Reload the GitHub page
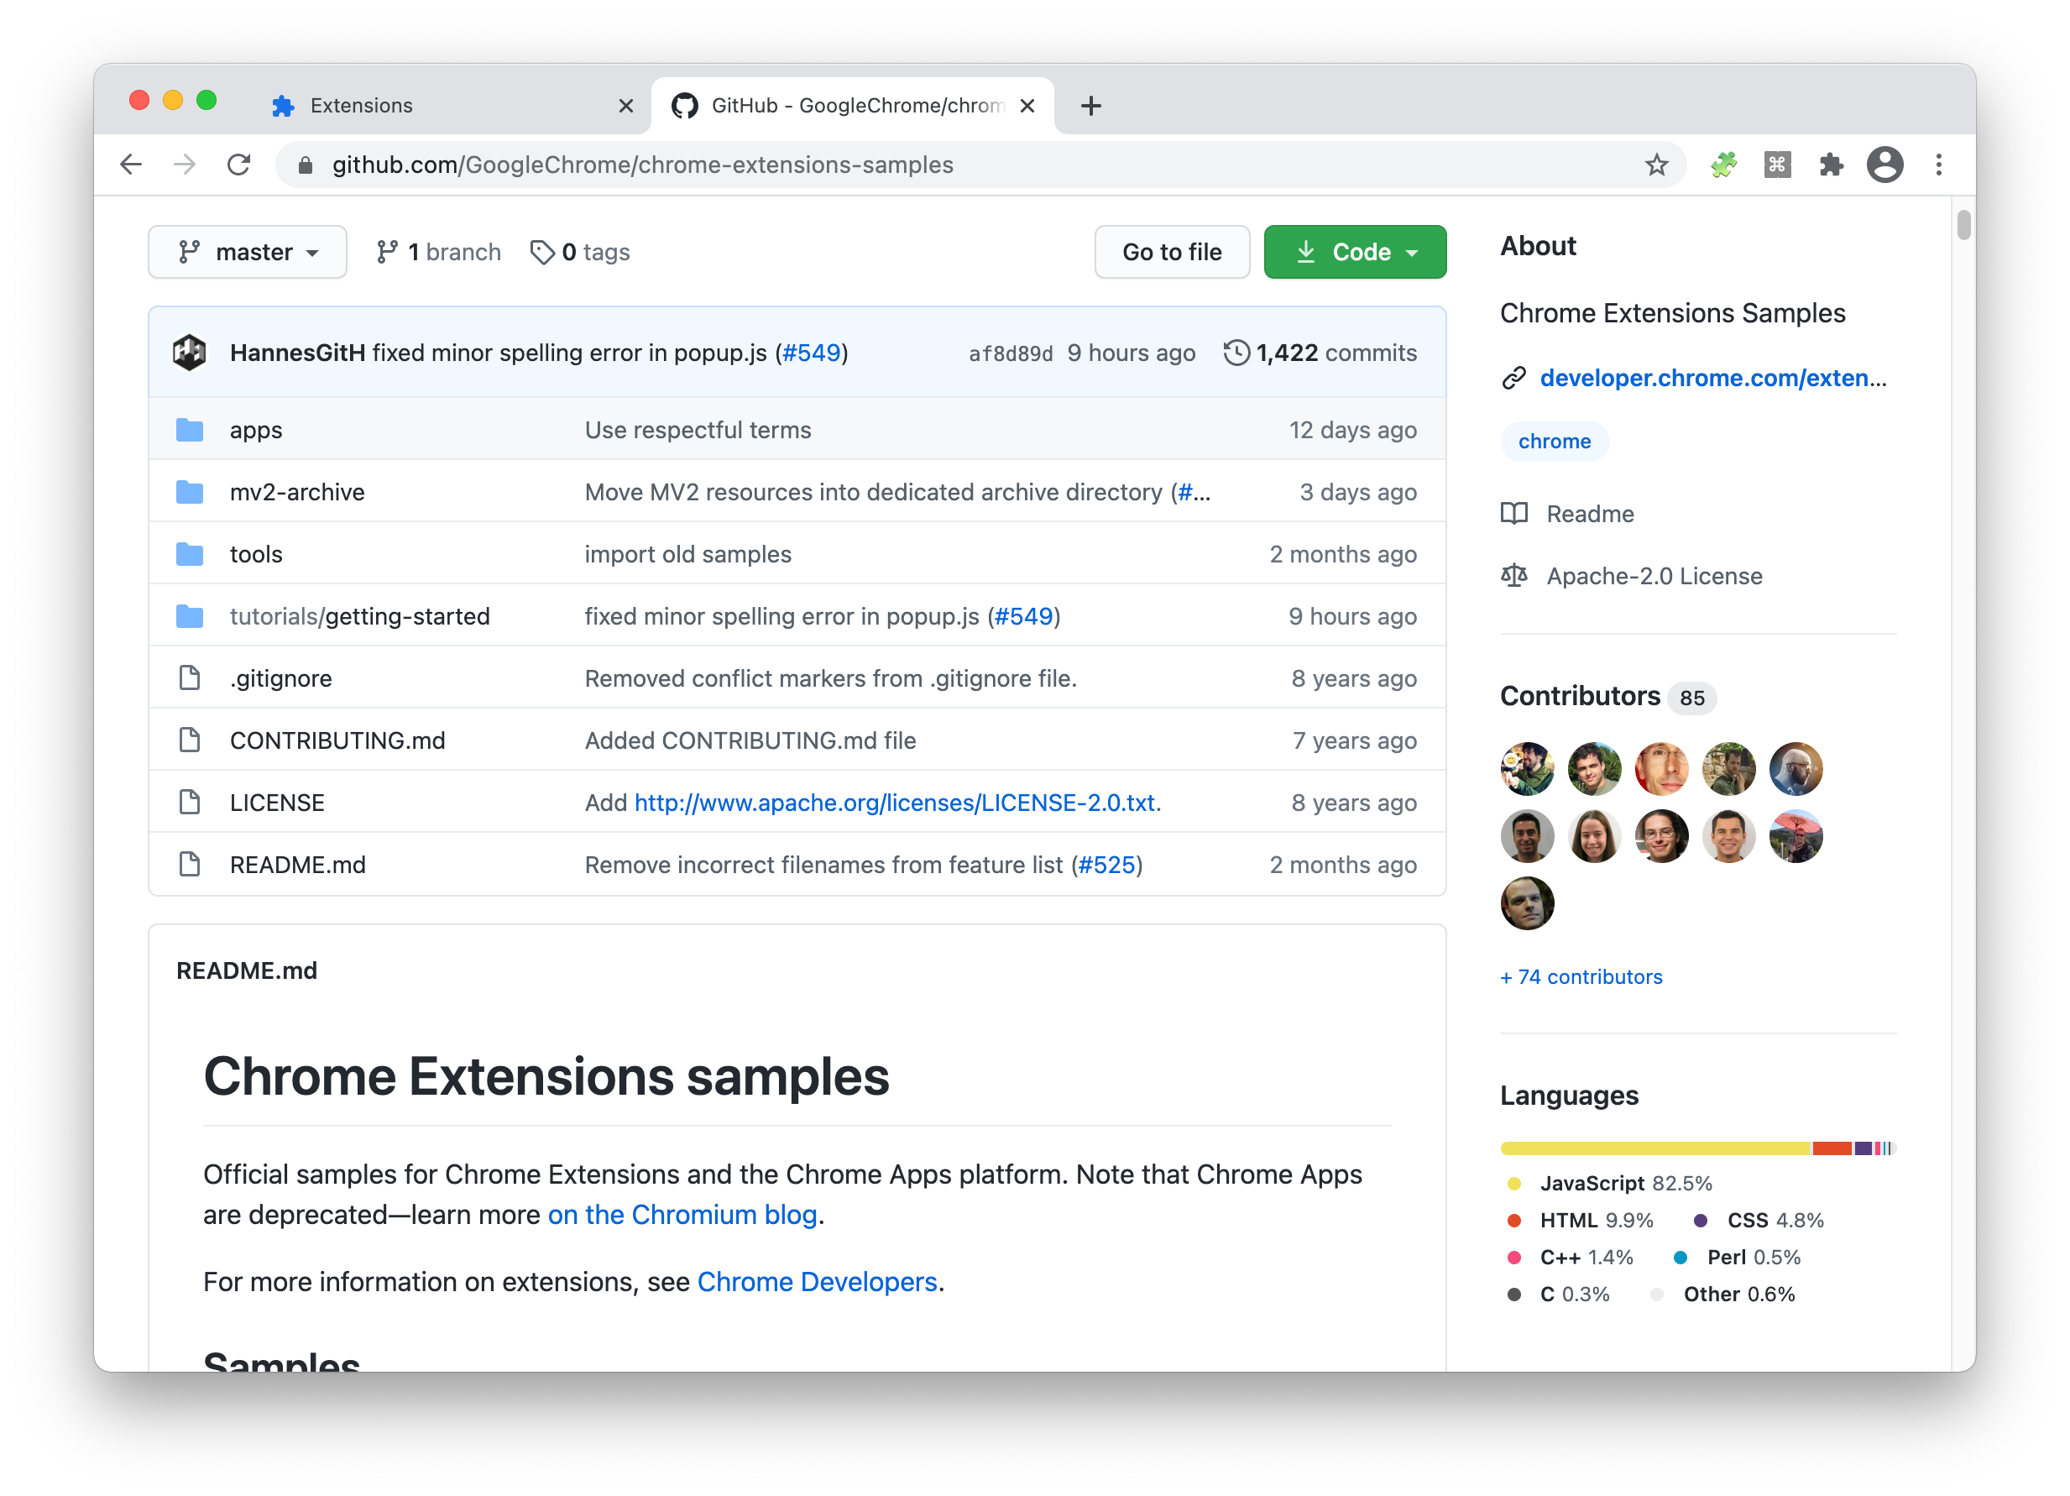 (239, 165)
